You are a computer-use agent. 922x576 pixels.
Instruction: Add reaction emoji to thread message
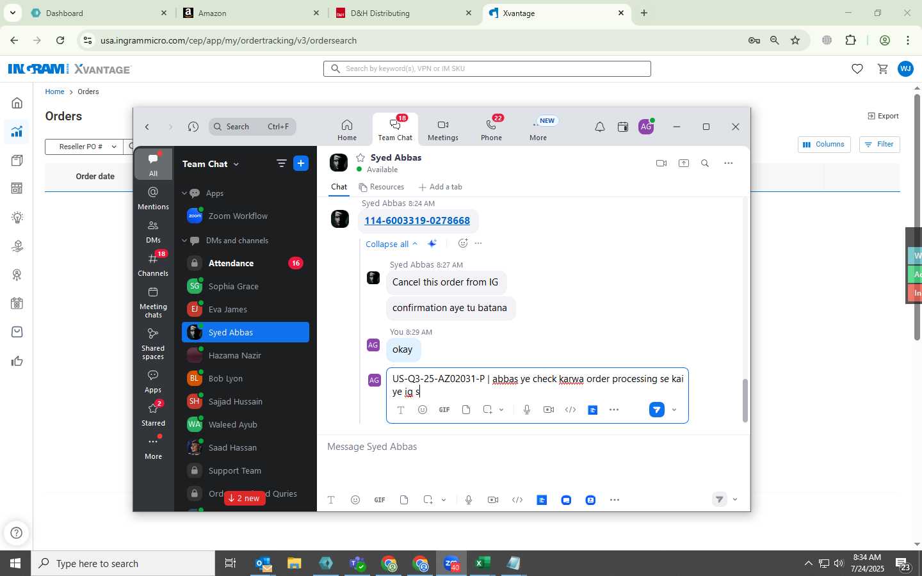click(463, 243)
